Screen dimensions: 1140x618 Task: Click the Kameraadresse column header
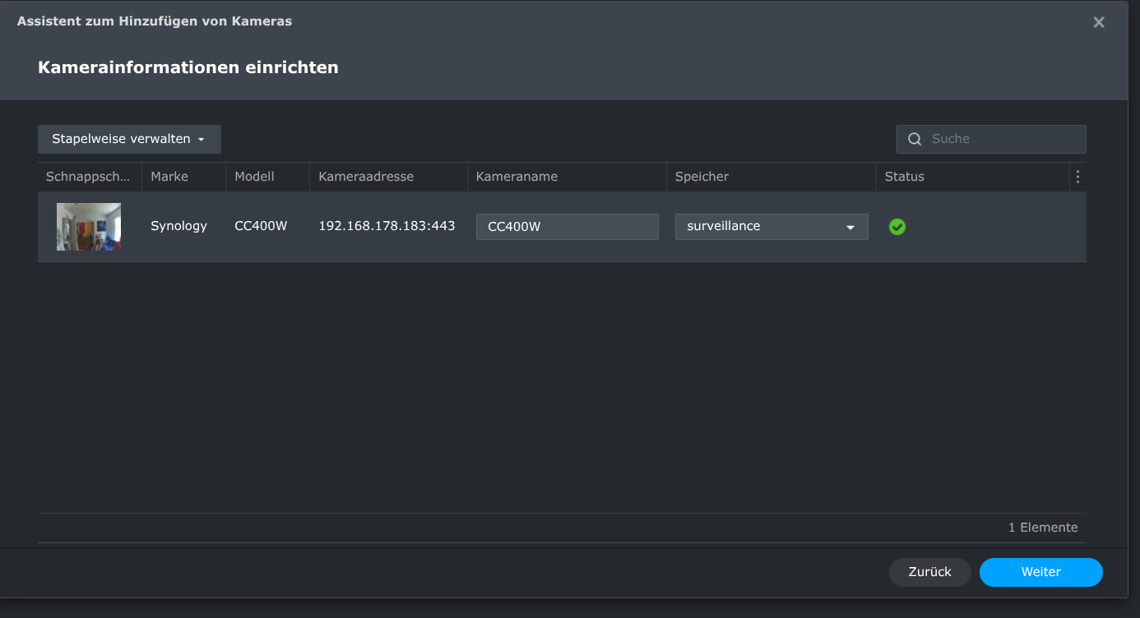(366, 177)
